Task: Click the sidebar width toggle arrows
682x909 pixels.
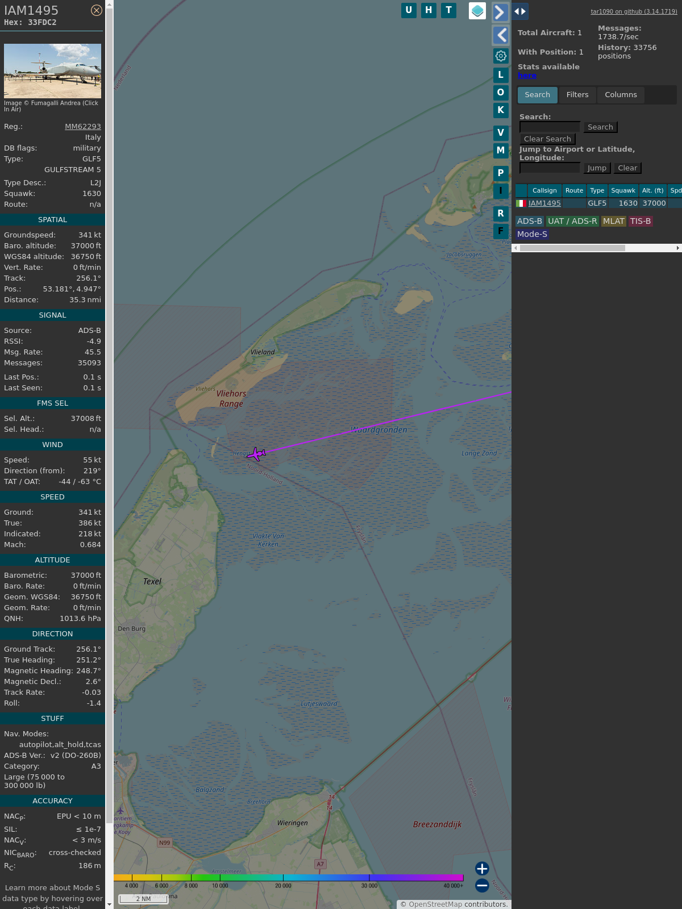Action: coord(520,11)
